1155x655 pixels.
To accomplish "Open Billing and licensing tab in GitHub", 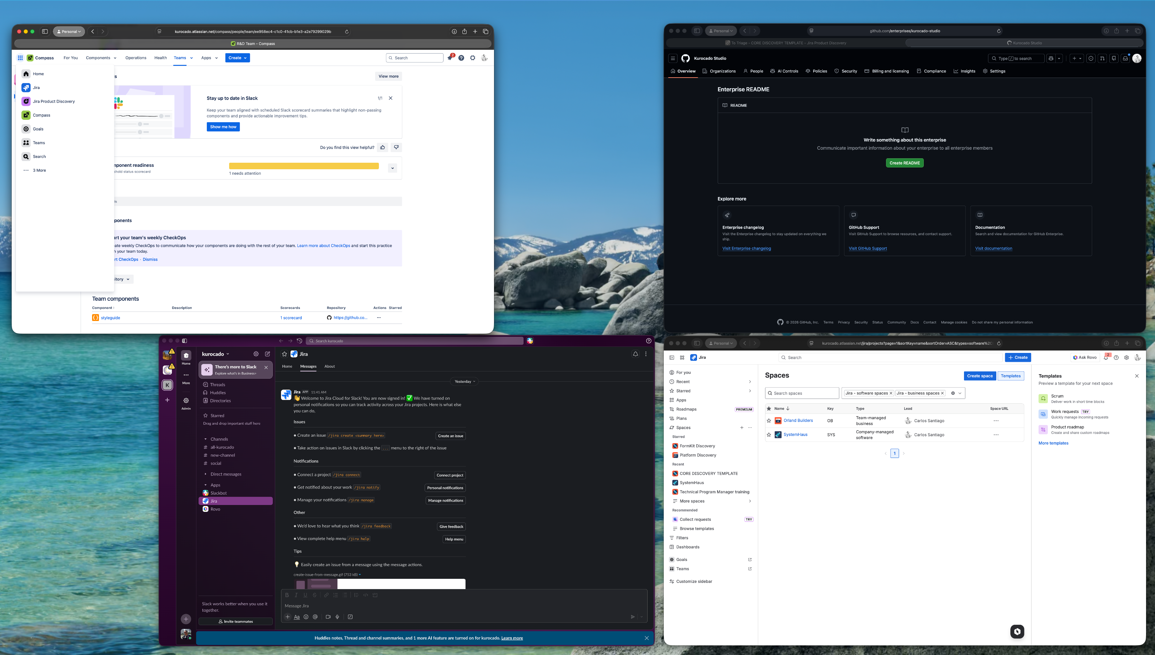I will [886, 71].
